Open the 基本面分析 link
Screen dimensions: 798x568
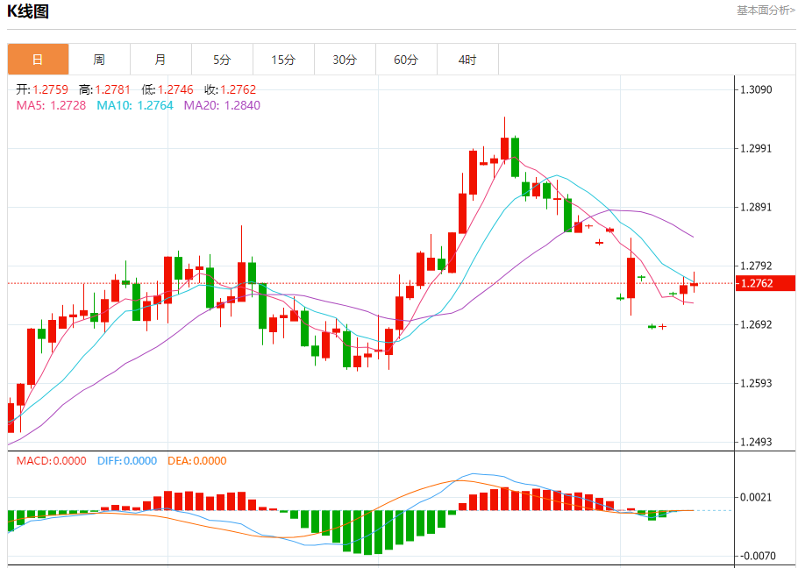[x=766, y=11]
